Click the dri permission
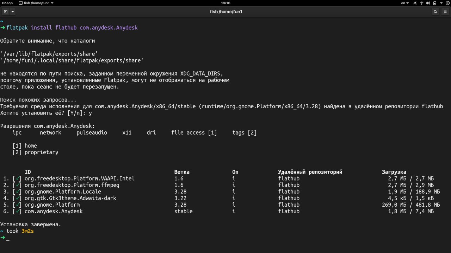Viewport: 451px width, 253px height. (151, 132)
